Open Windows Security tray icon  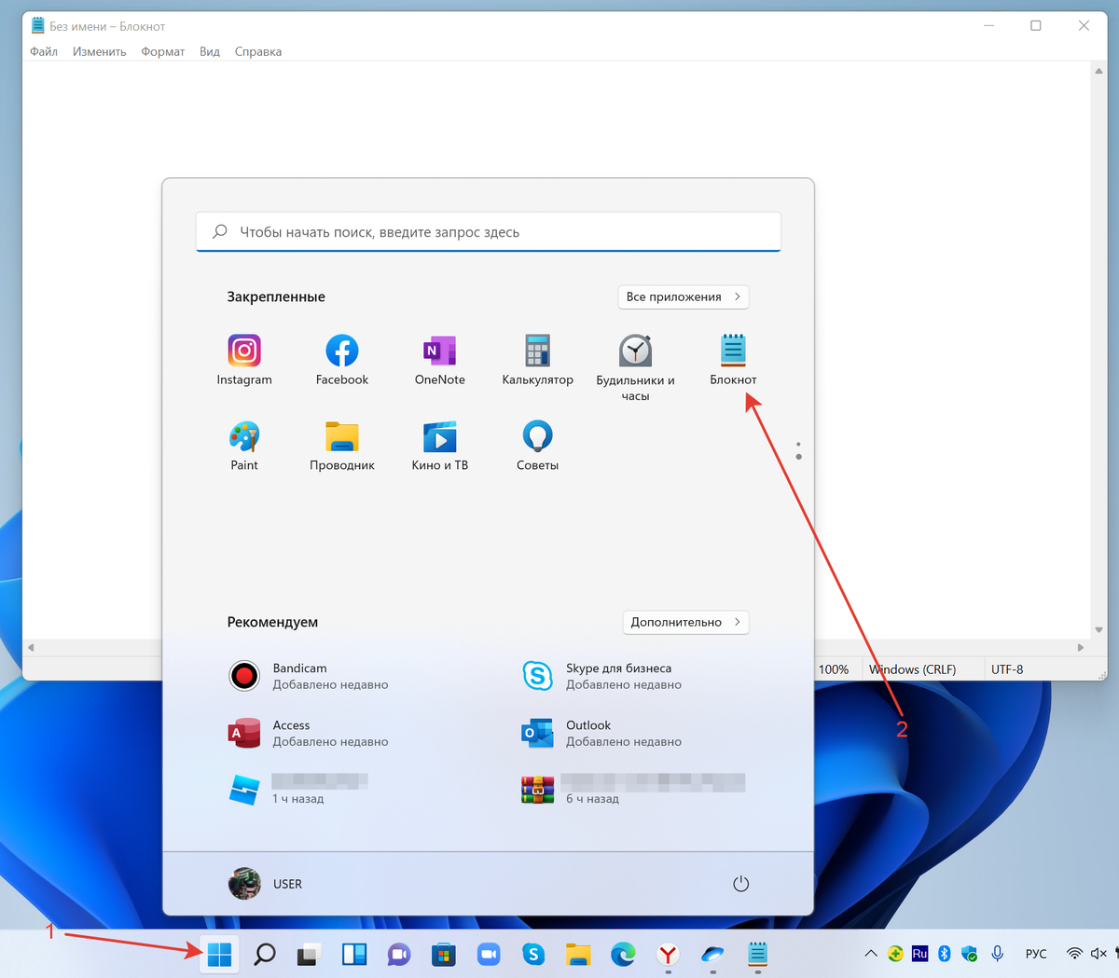click(x=970, y=954)
